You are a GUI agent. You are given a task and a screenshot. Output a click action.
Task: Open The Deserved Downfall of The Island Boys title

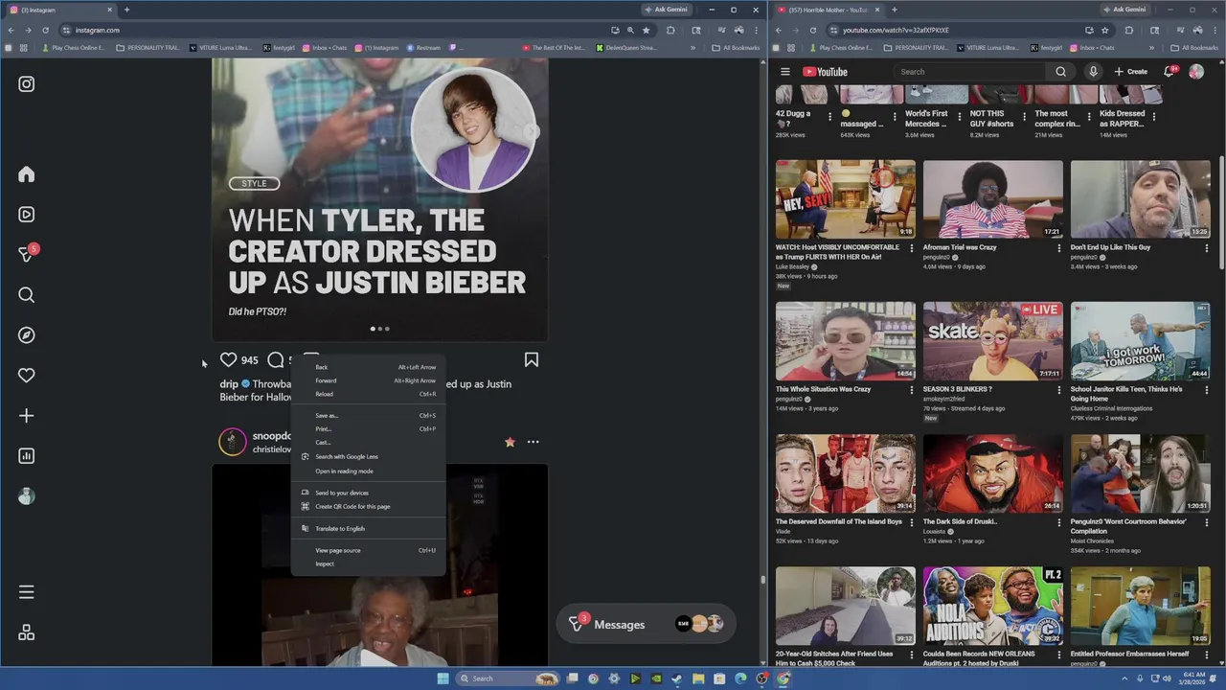[x=839, y=521]
